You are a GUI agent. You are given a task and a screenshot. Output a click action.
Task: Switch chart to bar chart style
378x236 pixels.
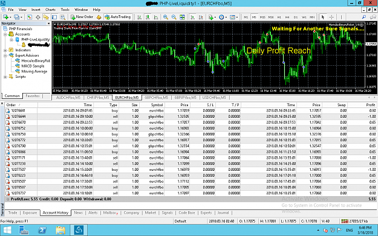point(139,17)
